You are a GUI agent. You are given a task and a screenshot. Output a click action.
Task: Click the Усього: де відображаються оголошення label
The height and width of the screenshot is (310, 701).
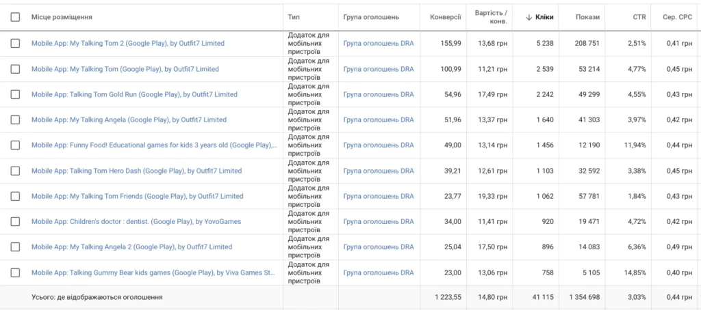(97, 297)
